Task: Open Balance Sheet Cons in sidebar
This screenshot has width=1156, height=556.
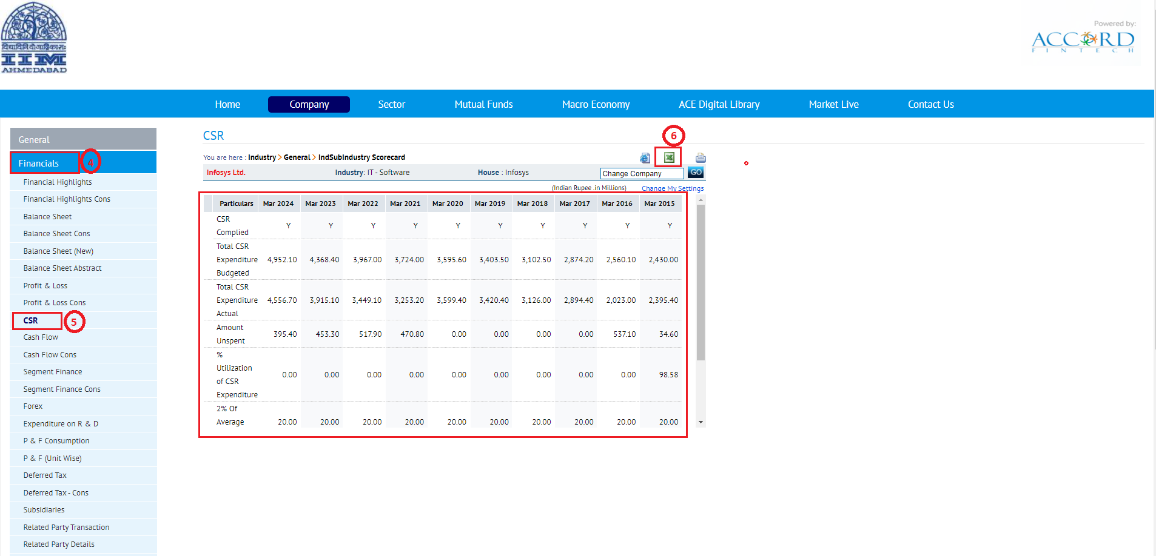Action: pyautogui.click(x=56, y=234)
